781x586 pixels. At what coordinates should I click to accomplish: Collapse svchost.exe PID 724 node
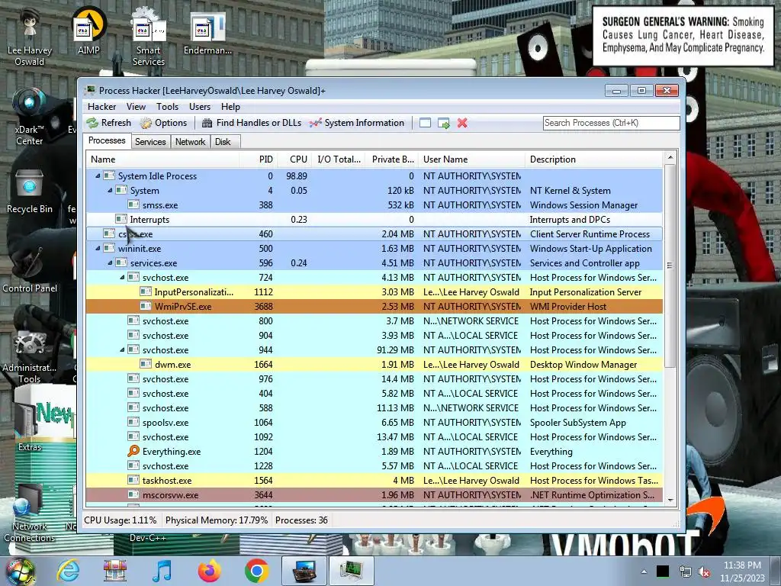122,277
